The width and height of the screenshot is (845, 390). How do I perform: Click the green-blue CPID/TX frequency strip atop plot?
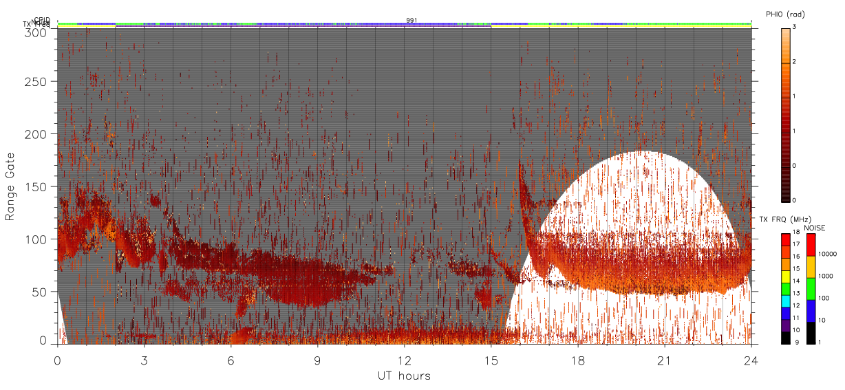pyautogui.click(x=404, y=24)
